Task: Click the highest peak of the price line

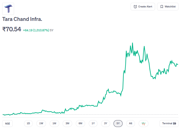Action: click(x=133, y=43)
